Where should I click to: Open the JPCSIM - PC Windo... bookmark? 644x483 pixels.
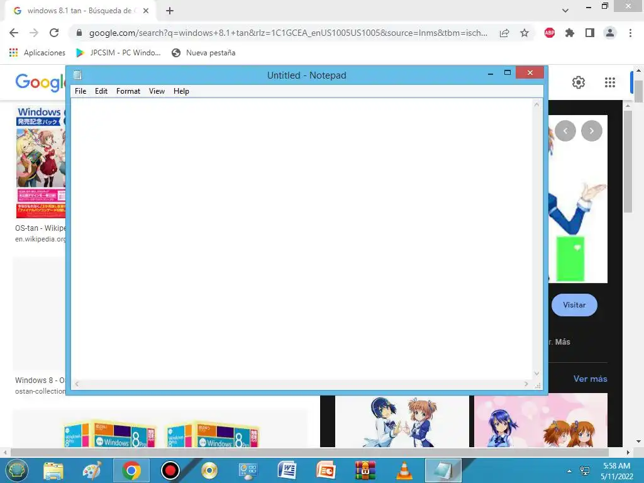[118, 53]
